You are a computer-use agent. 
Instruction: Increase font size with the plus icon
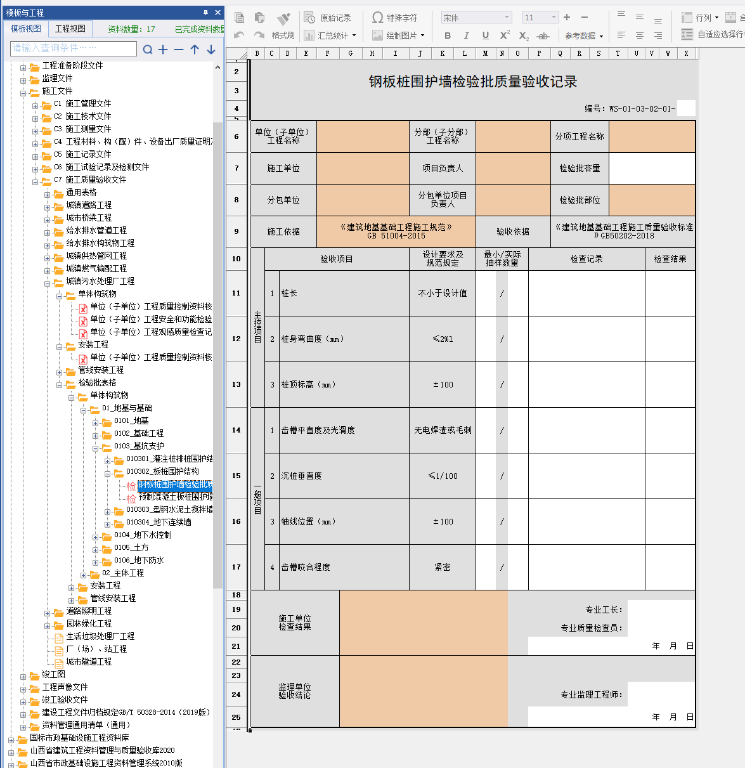567,18
